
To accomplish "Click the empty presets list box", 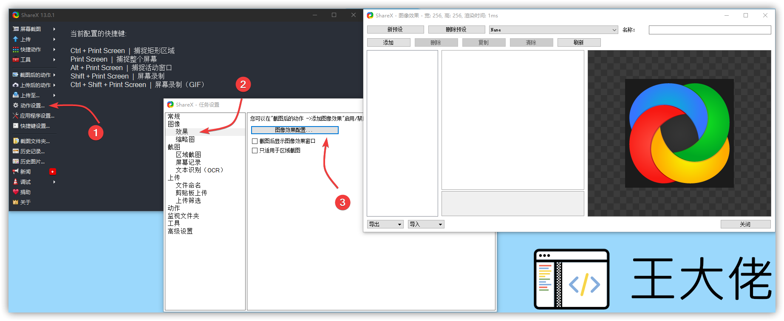I will 402,133.
